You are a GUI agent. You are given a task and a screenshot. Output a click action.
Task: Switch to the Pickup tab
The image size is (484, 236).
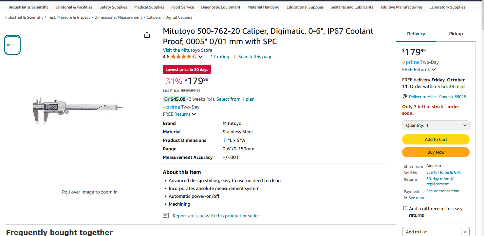click(x=456, y=34)
